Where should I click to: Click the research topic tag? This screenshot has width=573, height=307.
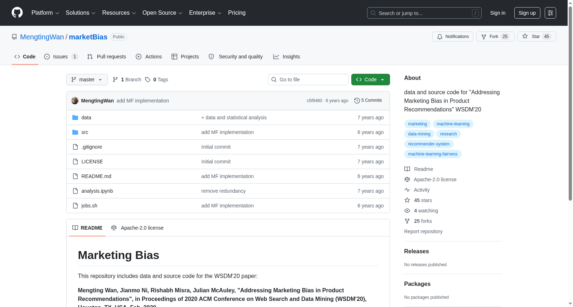[448, 134]
